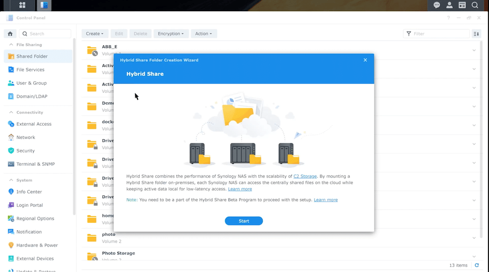Select the photo shared folder row
This screenshot has height=272, width=489.
click(x=281, y=238)
